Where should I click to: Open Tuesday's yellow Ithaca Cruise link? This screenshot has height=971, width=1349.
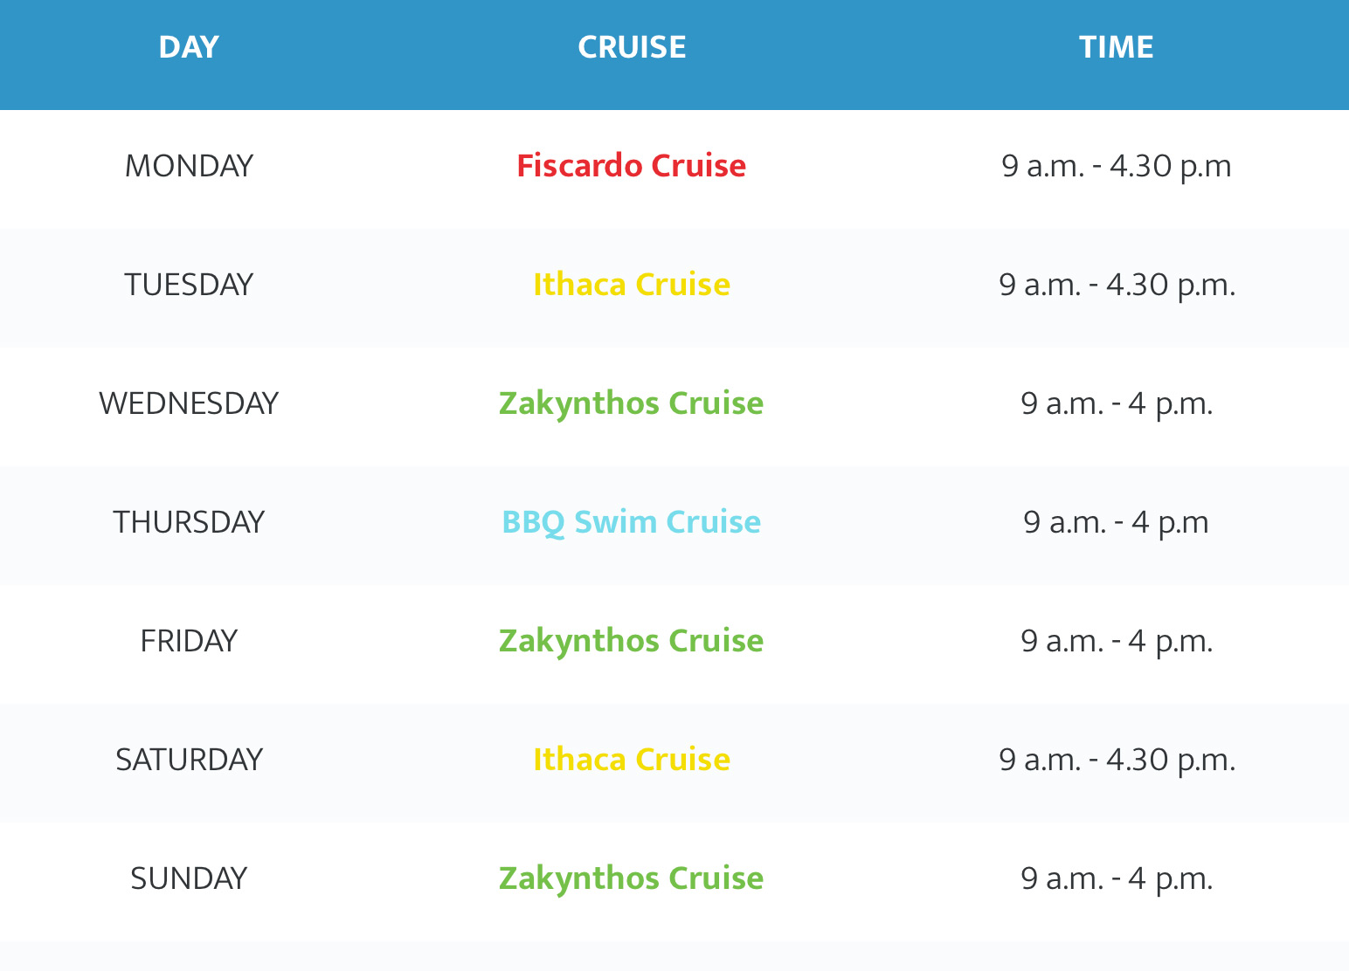(x=632, y=285)
